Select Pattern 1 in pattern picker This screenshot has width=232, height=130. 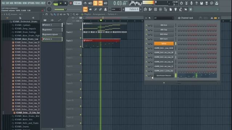(52, 25)
